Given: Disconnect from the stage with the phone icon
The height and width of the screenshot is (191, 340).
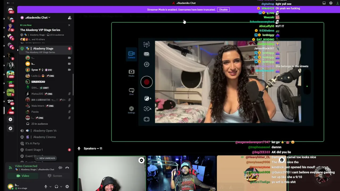Looking at the screenshot, I should [67, 168].
